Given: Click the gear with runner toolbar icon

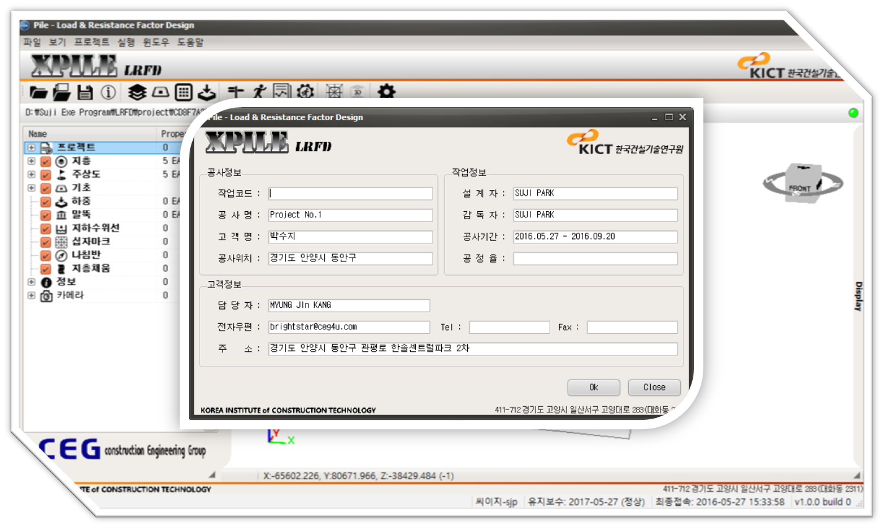Looking at the screenshot, I should (305, 92).
